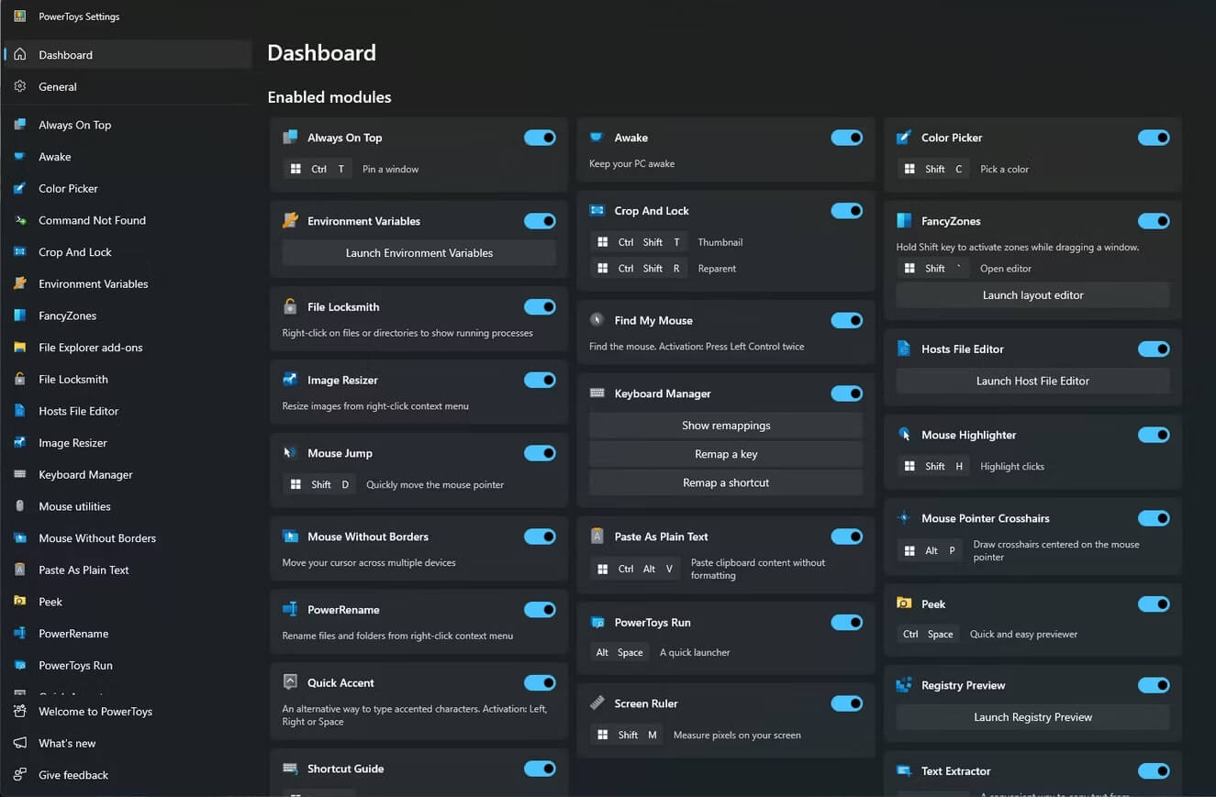Open General settings in the sidebar
Image resolution: width=1216 pixels, height=797 pixels.
click(128, 87)
